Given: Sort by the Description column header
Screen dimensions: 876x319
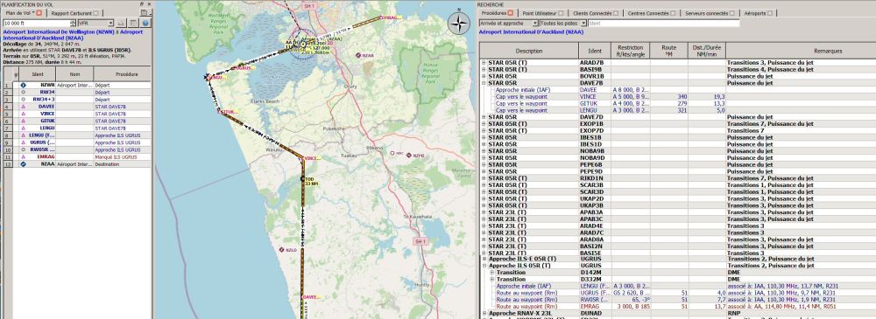Looking at the screenshot, I should tap(529, 51).
